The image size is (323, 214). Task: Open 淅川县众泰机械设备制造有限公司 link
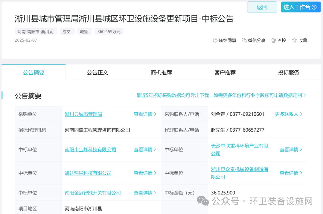[240, 173]
